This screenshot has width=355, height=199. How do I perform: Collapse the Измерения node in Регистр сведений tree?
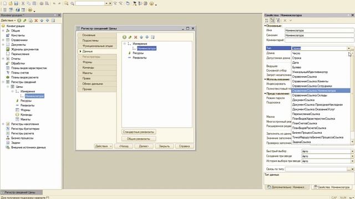[124, 44]
